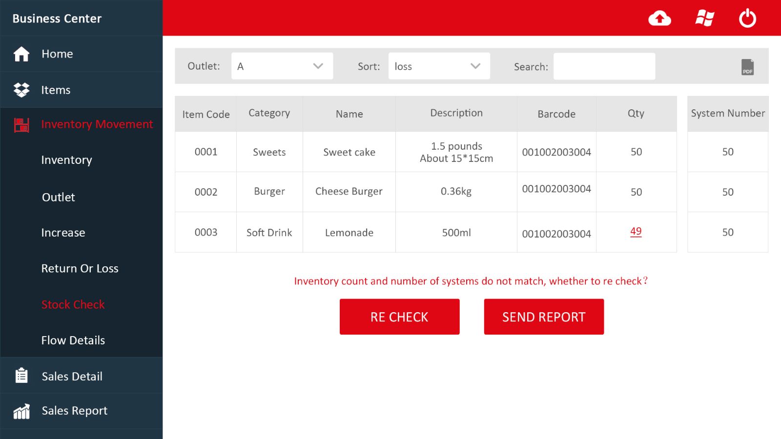Focus the Search input field

604,66
